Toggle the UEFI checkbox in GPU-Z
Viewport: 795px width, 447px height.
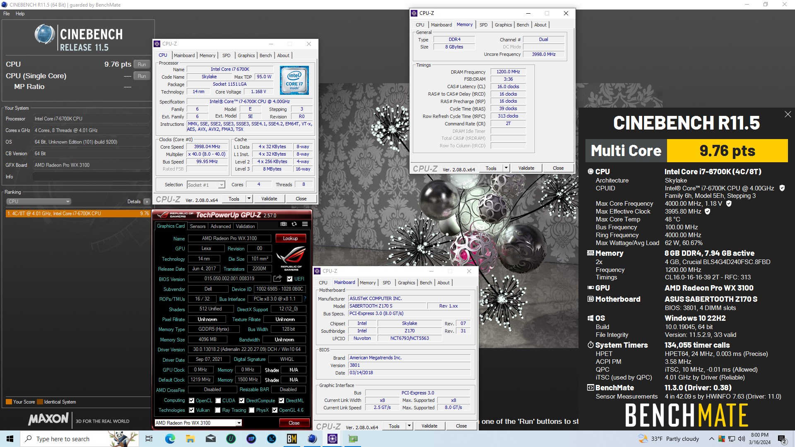tap(289, 279)
